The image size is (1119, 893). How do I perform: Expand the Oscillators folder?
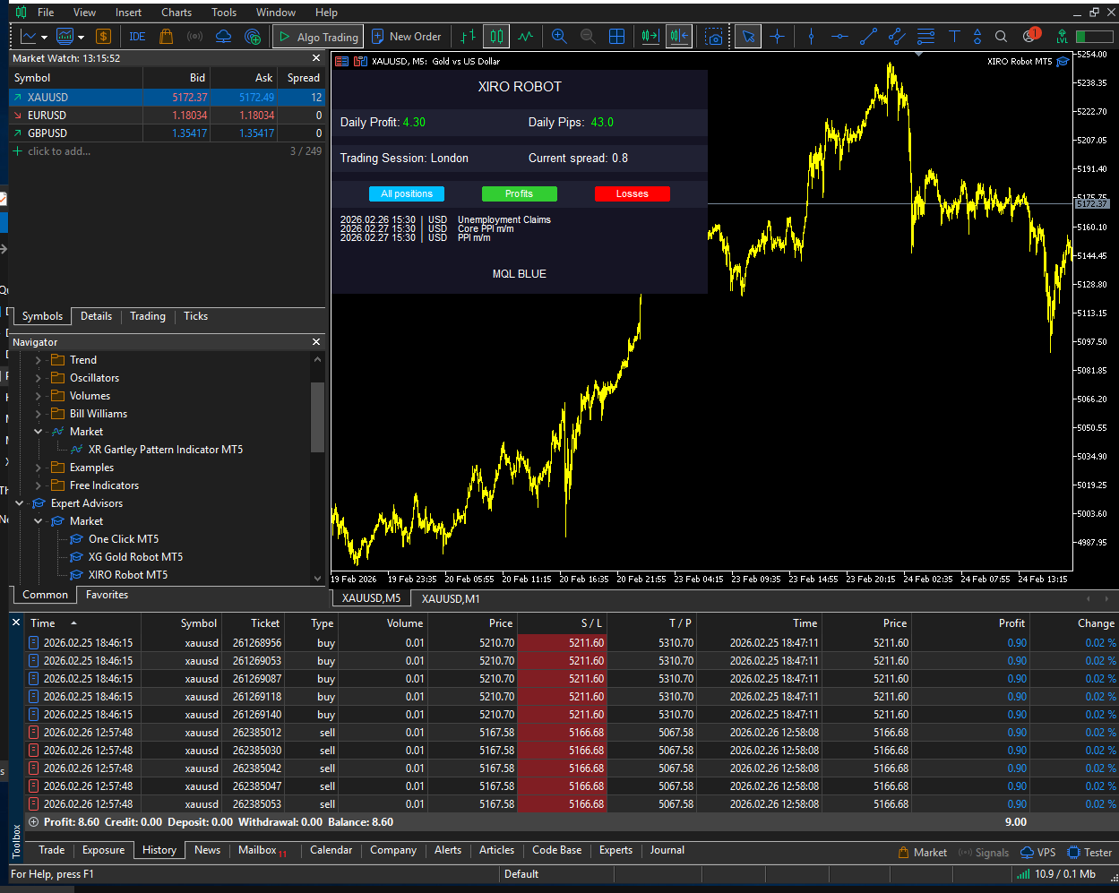(x=39, y=378)
